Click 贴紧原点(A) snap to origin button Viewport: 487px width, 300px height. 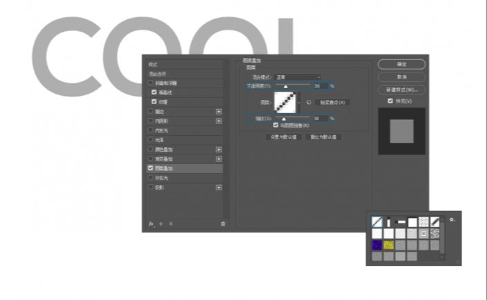coord(332,102)
